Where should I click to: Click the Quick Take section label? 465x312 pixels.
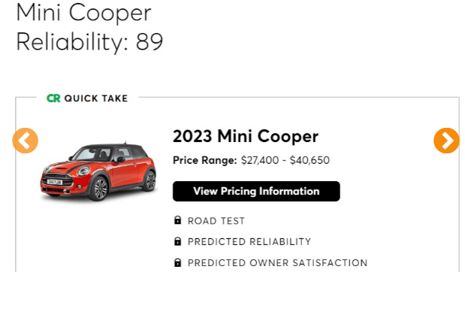tap(95, 98)
